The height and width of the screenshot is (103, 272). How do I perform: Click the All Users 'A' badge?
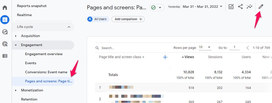point(90,19)
